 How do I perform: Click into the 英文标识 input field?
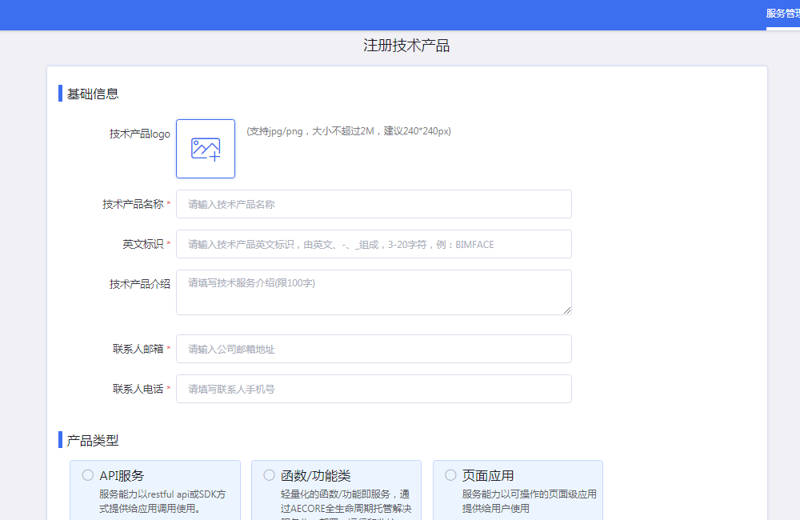[x=374, y=244]
